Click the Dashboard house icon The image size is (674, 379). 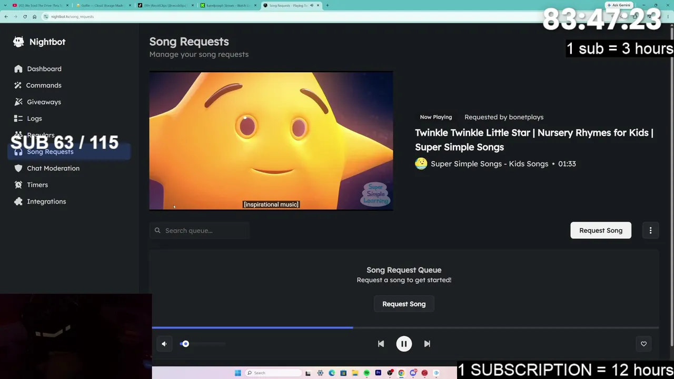[x=18, y=69]
